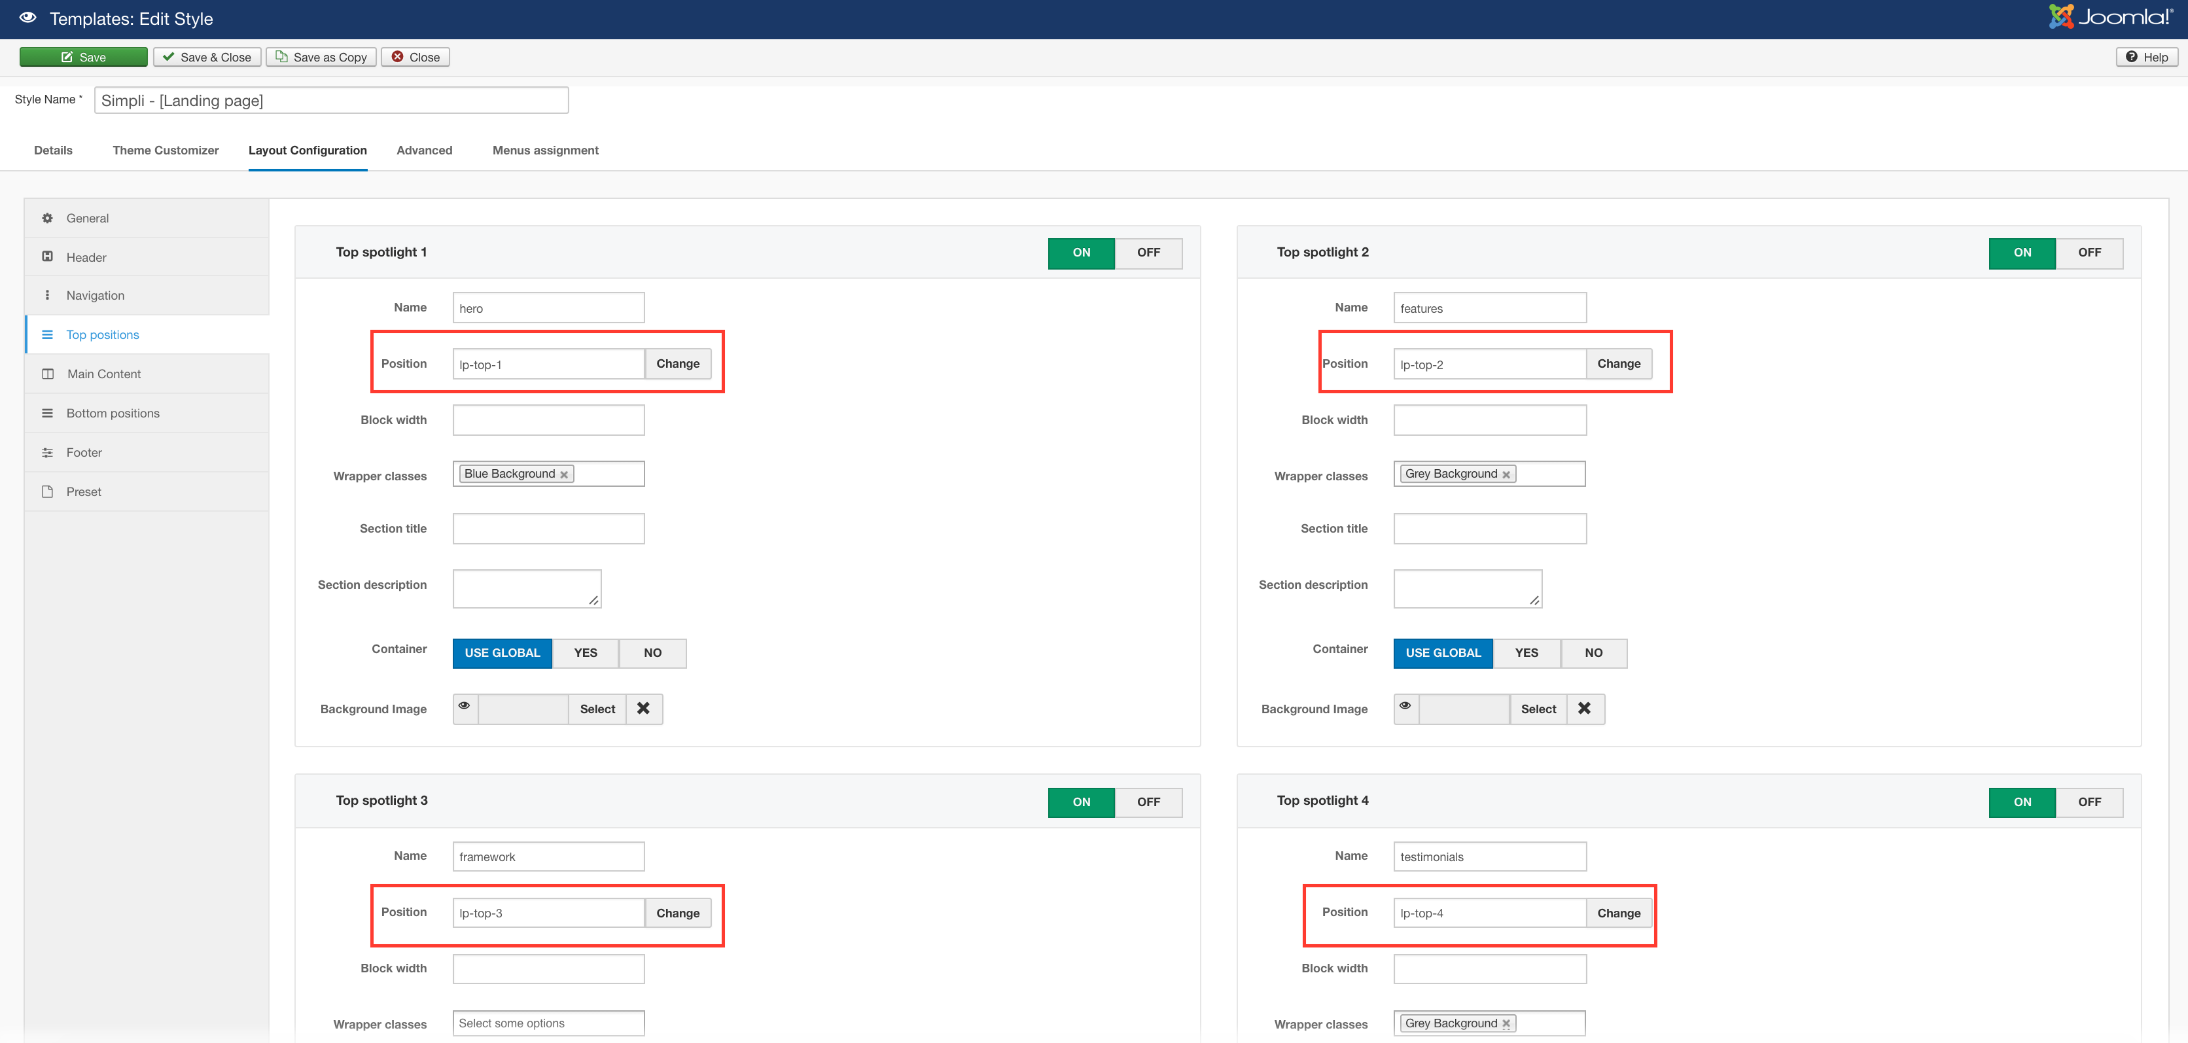
Task: Click the Style Name input field
Action: tap(330, 100)
